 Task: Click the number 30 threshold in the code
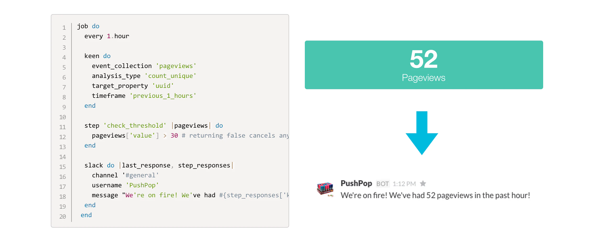click(x=174, y=136)
